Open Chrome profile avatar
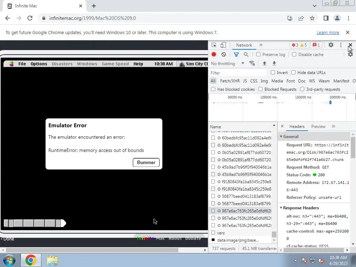356x267 pixels. pyautogui.click(x=337, y=18)
